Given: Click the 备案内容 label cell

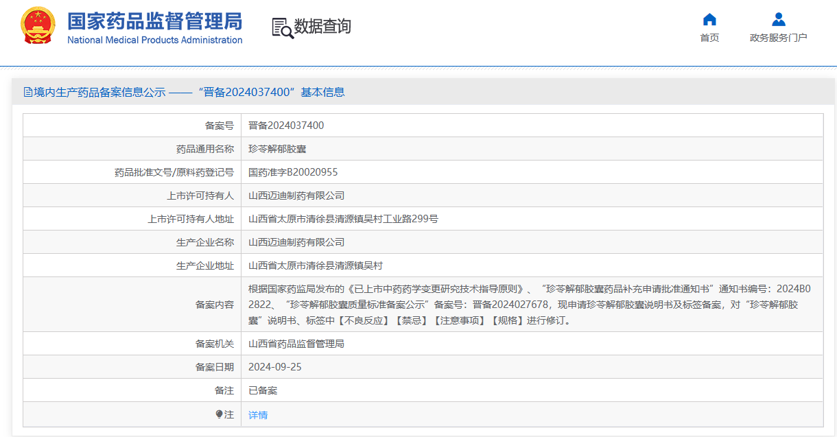Looking at the screenshot, I should (x=132, y=305).
